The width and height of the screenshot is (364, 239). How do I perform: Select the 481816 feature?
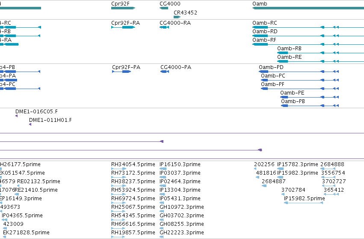pyautogui.click(x=257, y=178)
